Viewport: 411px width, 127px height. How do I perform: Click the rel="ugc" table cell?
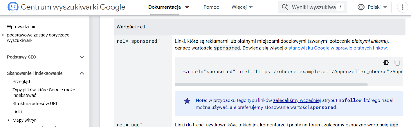143,123
